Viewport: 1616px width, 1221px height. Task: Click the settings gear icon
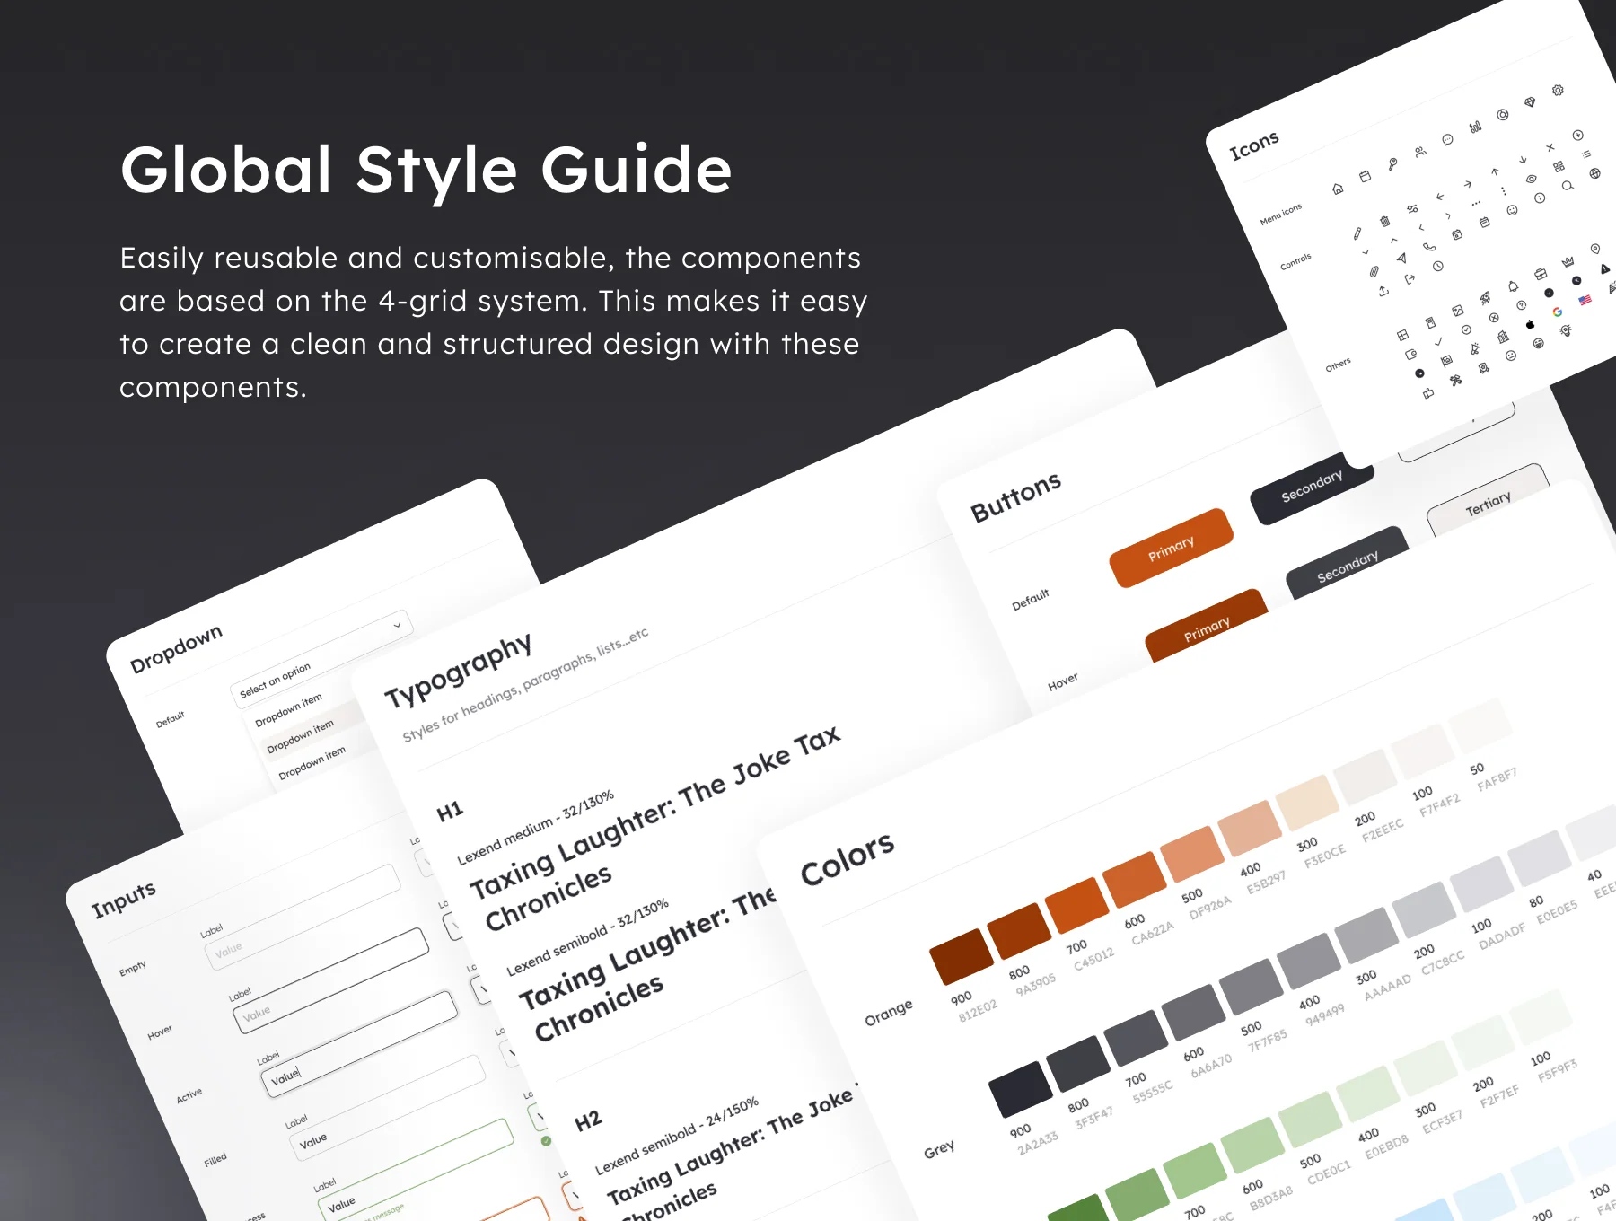[1558, 90]
